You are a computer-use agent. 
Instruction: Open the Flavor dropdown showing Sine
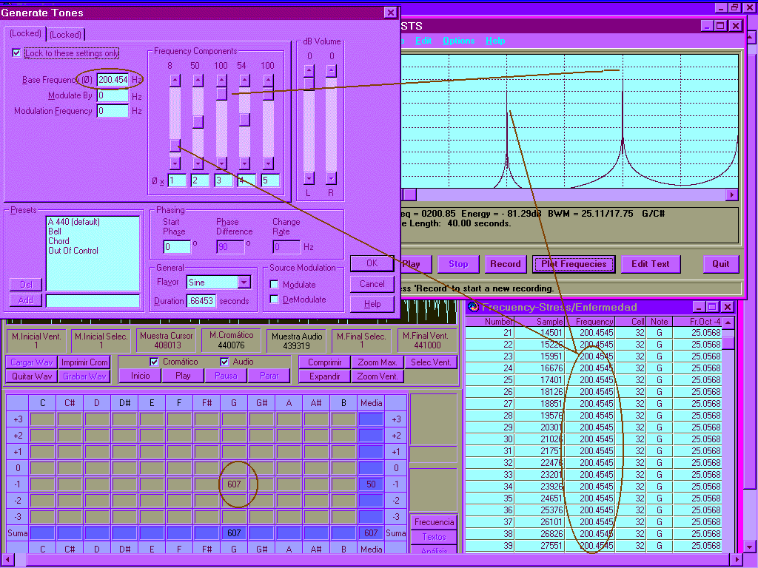click(x=244, y=283)
